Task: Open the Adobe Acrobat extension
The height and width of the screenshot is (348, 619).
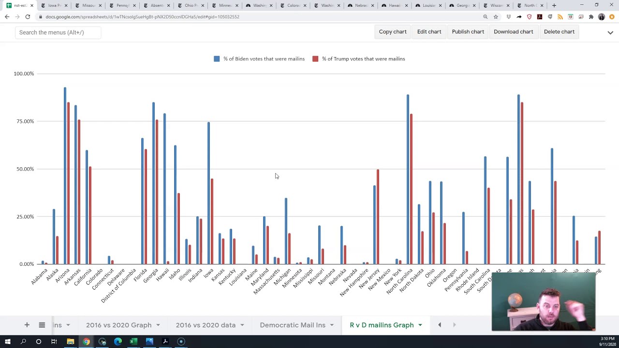Action: (x=540, y=17)
